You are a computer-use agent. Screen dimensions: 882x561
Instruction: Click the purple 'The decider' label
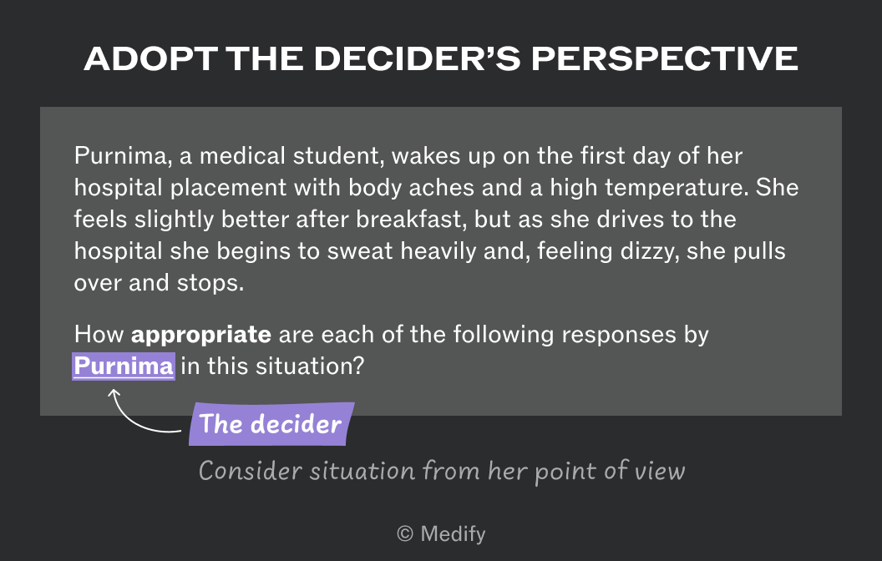(x=271, y=424)
